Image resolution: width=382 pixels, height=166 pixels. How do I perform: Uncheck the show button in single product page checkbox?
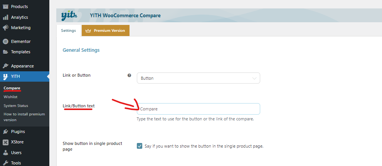tap(140, 146)
